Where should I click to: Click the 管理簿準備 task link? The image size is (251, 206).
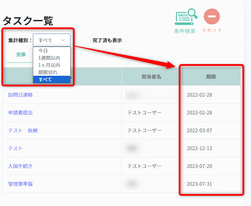(x=21, y=184)
